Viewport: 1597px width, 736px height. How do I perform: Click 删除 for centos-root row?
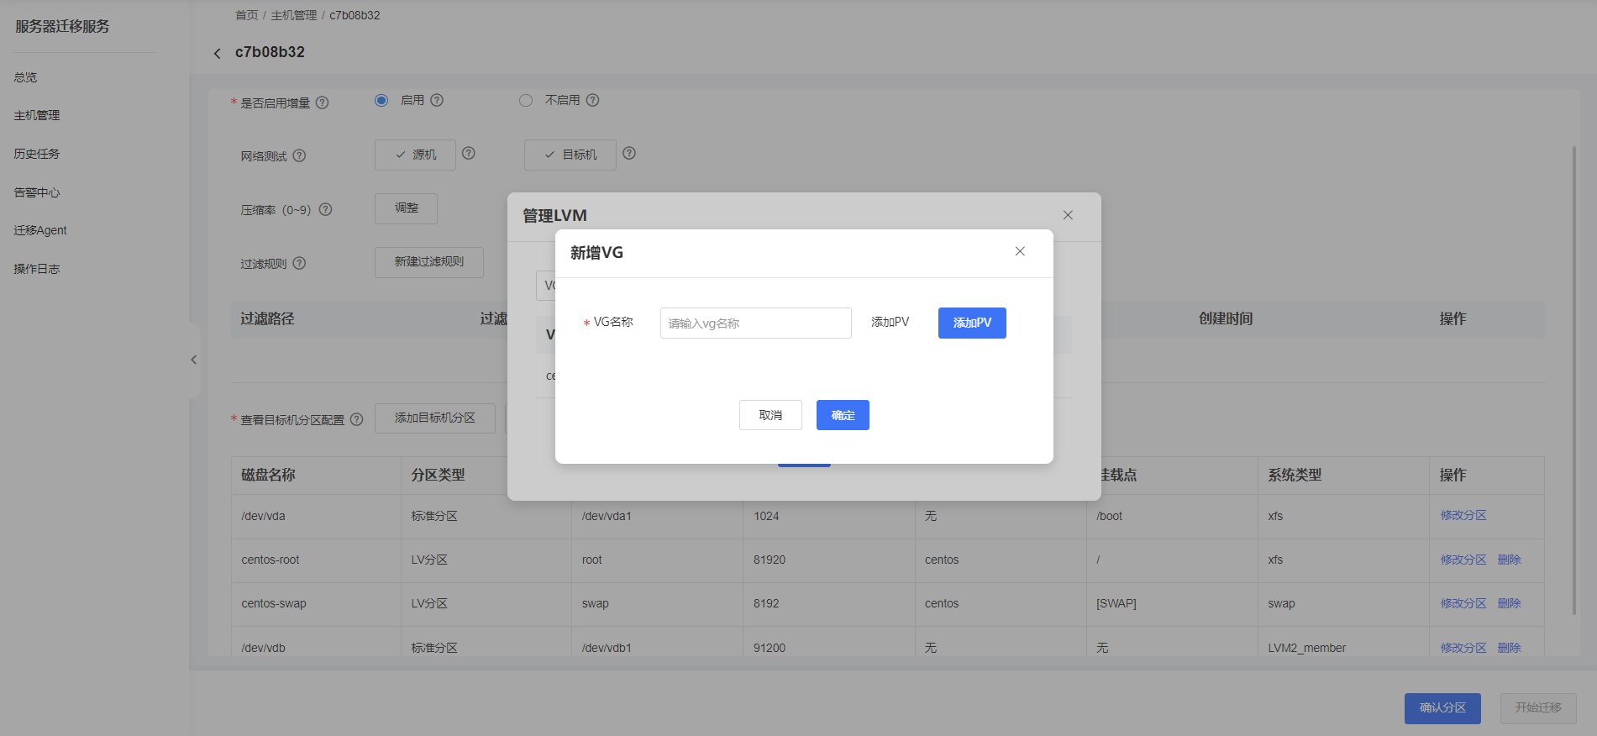coord(1510,560)
